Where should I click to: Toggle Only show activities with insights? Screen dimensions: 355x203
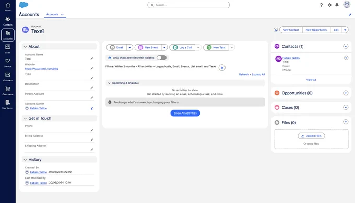coord(162,58)
